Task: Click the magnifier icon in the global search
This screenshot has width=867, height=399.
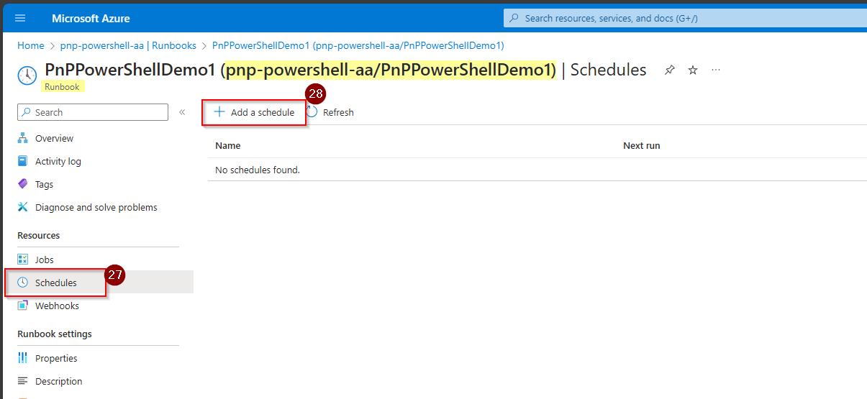Action: click(514, 18)
